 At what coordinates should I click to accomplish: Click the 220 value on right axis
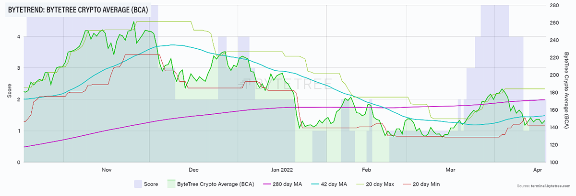[x=554, y=57]
